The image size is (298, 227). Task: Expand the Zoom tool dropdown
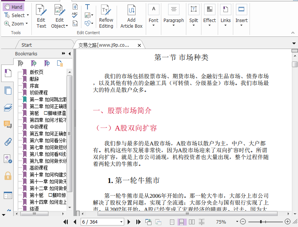pyautogui.click(x=26, y=24)
